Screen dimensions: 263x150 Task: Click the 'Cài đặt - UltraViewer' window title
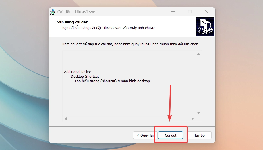click(77, 12)
